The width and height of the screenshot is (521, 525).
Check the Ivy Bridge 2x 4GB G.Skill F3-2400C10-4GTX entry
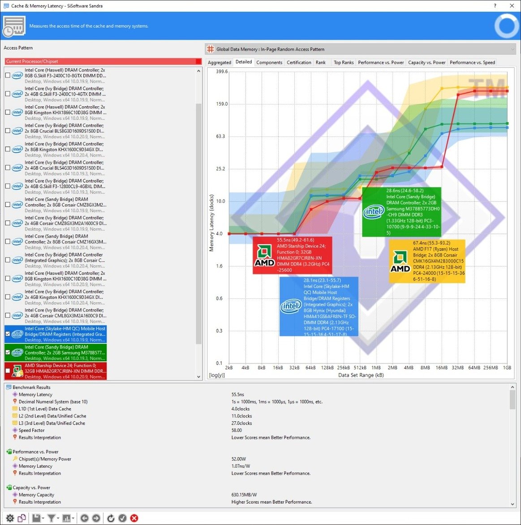[8, 94]
